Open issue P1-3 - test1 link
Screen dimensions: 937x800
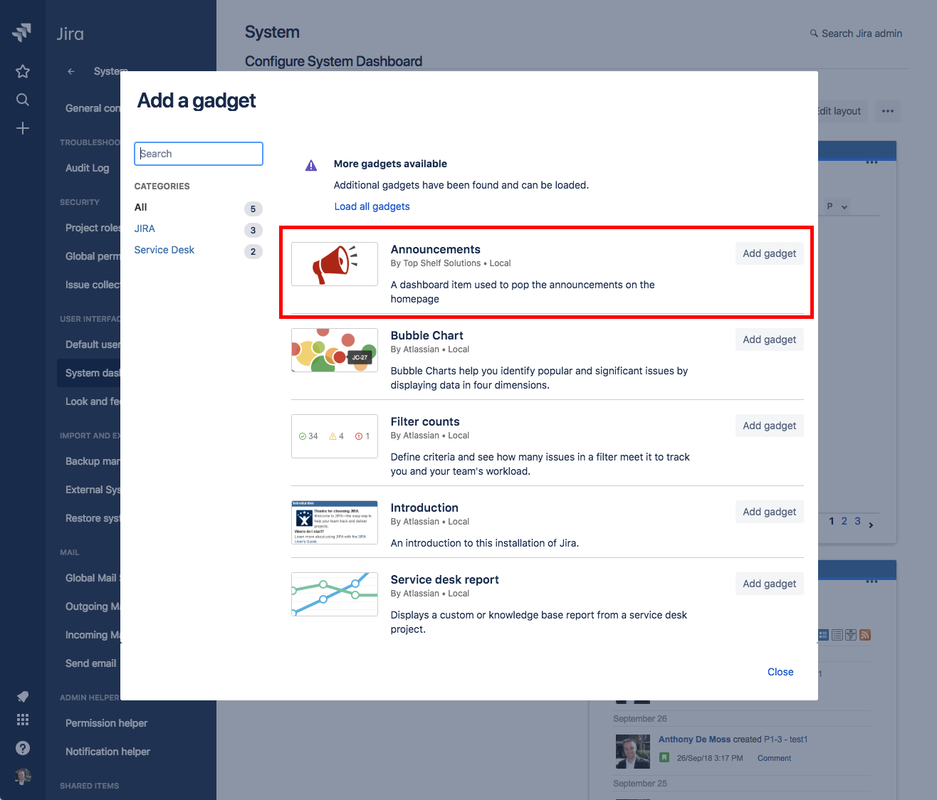click(x=785, y=740)
